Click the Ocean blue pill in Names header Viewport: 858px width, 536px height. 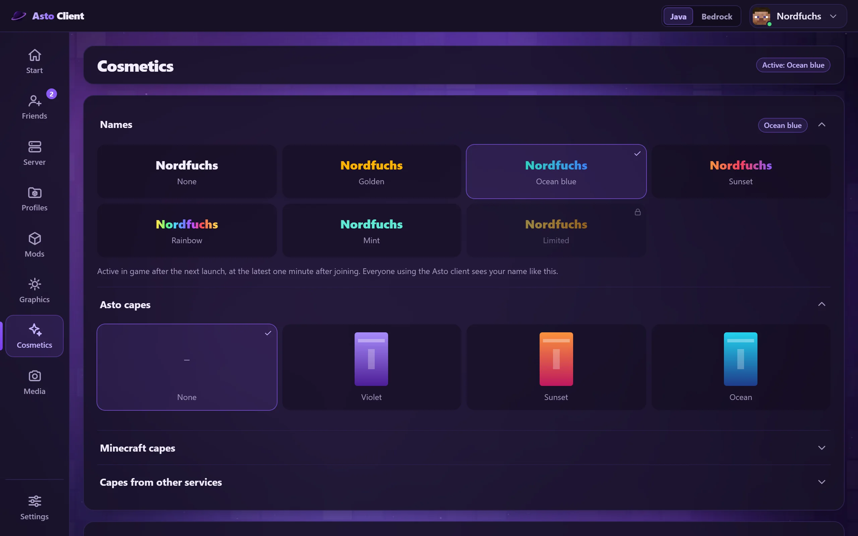(x=783, y=125)
